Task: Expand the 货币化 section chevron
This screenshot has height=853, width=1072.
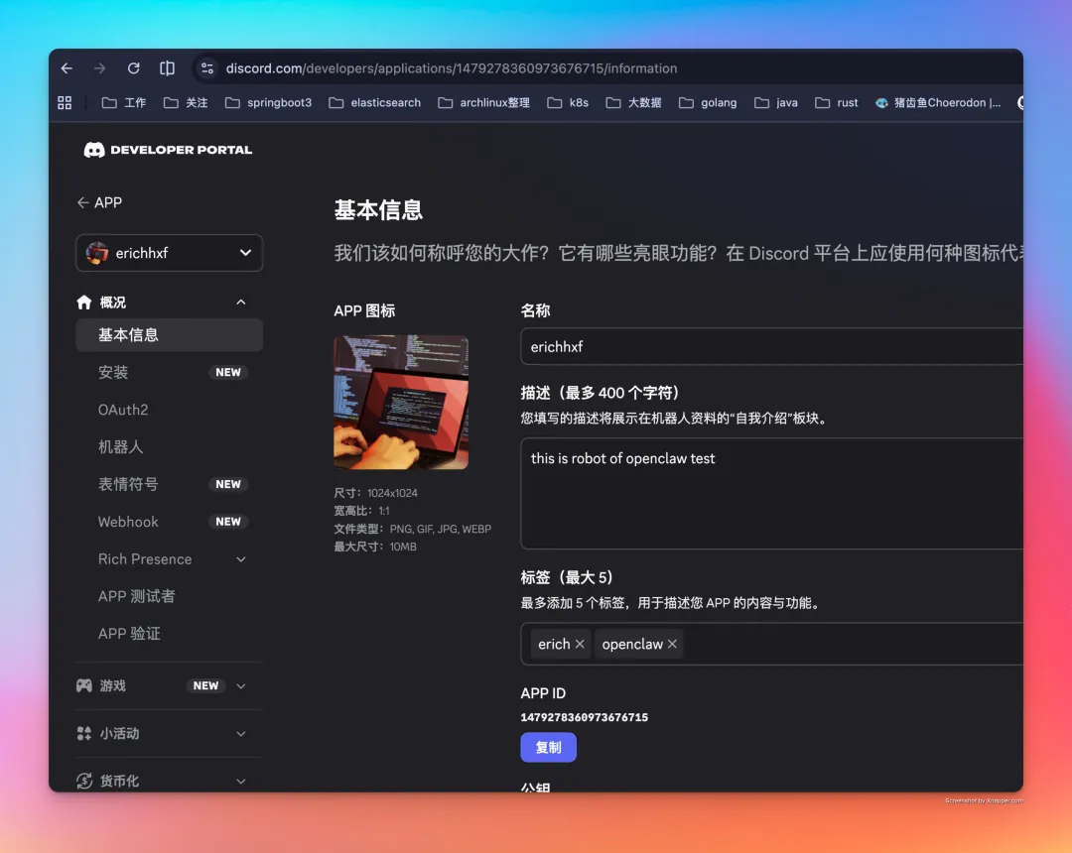Action: pyautogui.click(x=240, y=781)
